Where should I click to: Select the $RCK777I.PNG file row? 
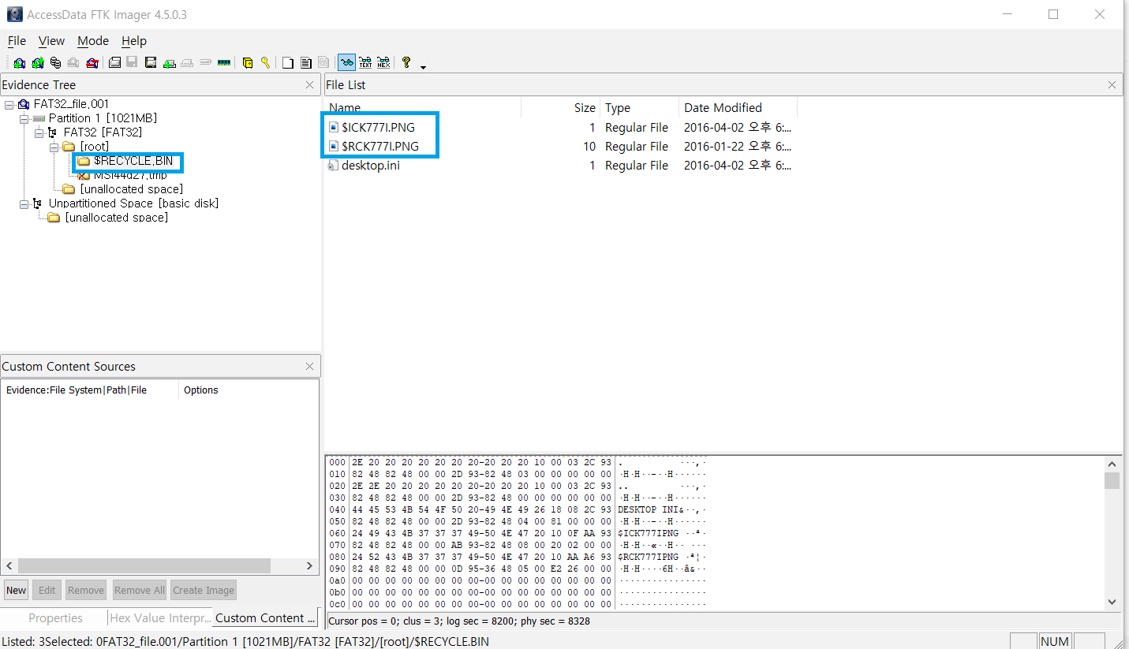[x=561, y=146]
